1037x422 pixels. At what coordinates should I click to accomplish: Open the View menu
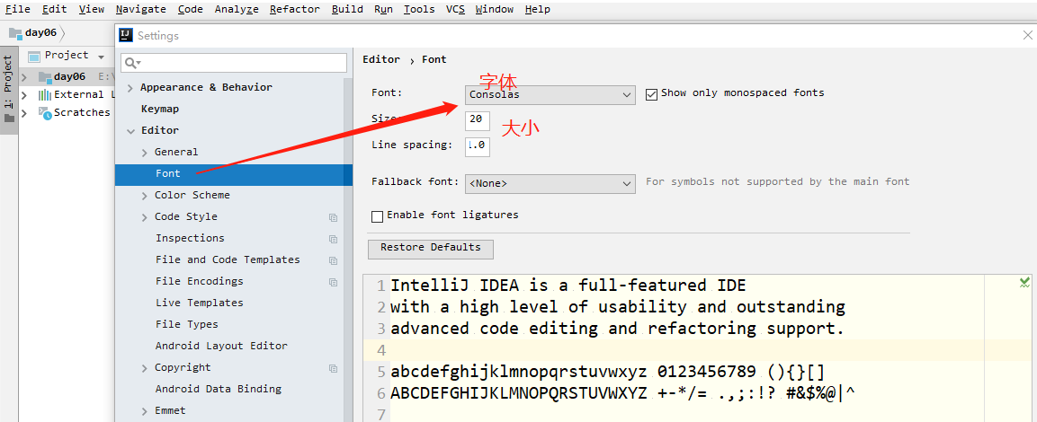tap(91, 9)
